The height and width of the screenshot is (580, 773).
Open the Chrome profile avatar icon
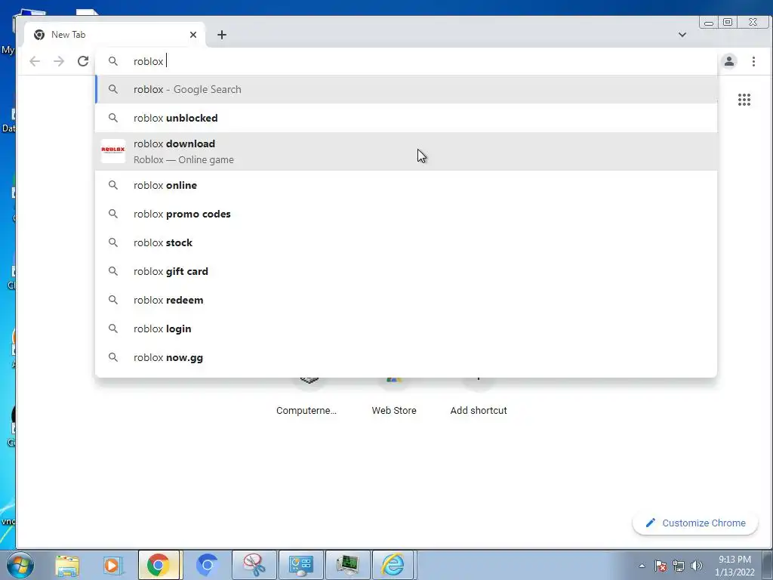(x=729, y=61)
